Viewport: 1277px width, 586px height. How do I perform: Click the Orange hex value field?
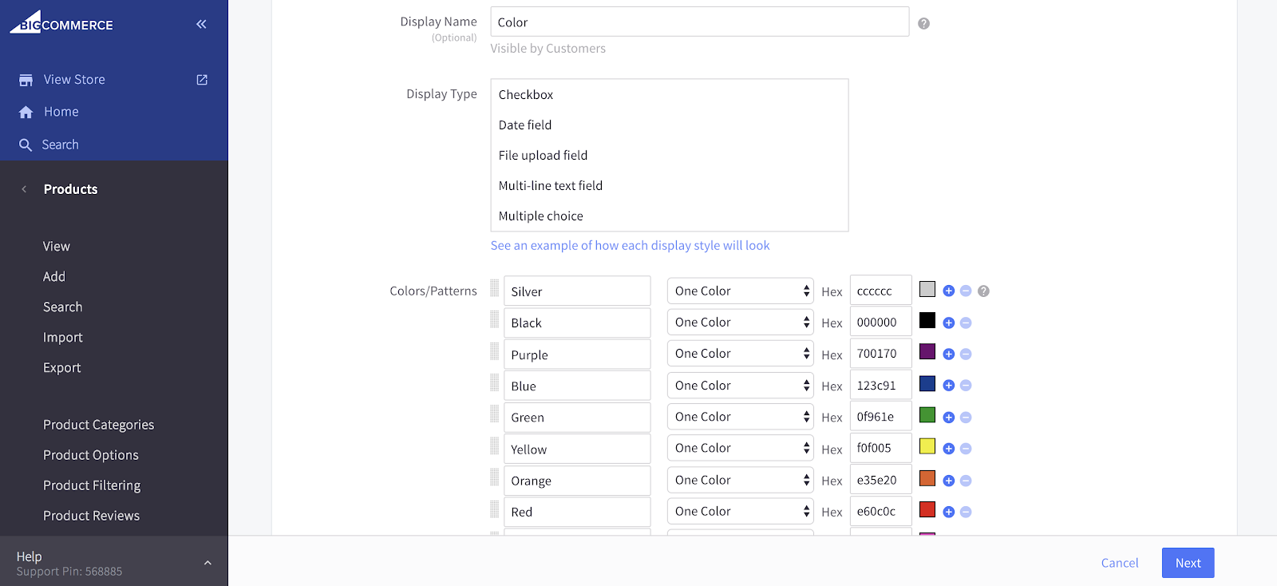(880, 480)
